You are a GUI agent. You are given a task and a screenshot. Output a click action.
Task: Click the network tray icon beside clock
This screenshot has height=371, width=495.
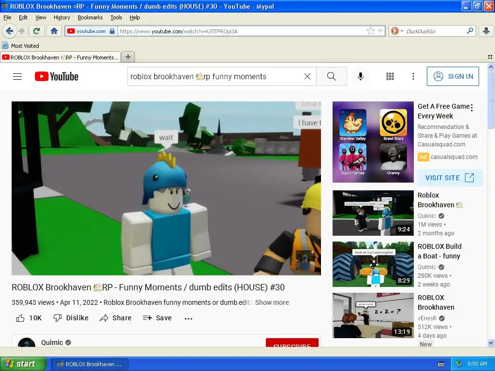click(x=459, y=364)
